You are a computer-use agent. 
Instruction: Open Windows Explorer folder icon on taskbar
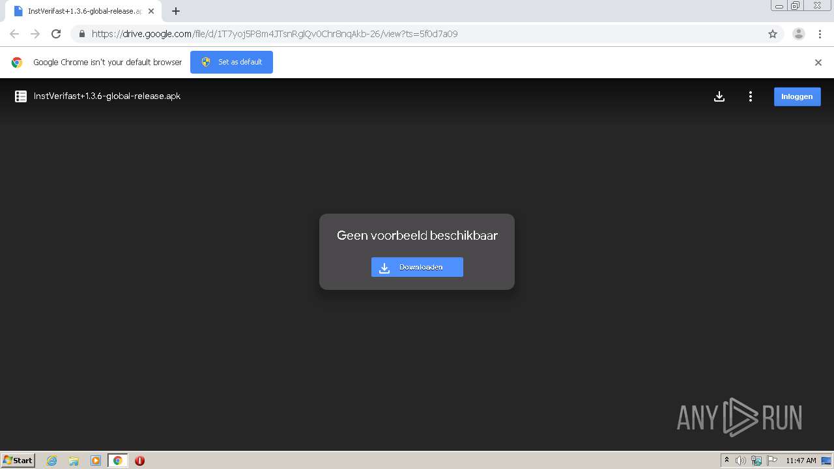tap(74, 461)
